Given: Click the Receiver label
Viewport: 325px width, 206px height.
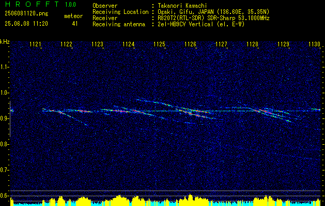Looking at the screenshot, I should point(105,18).
